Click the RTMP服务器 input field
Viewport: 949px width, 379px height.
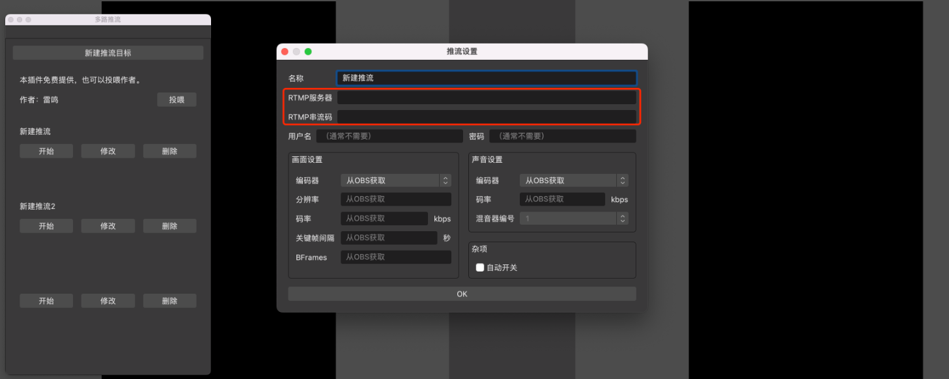pyautogui.click(x=486, y=98)
